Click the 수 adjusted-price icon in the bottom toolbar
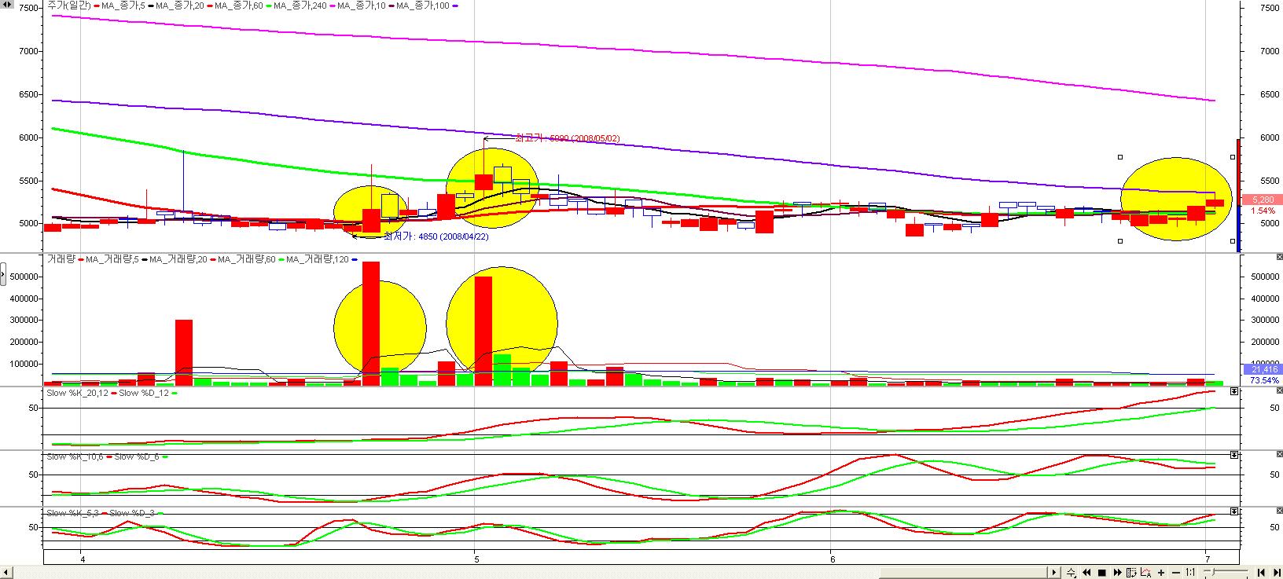This screenshot has width=1283, height=579. tap(1072, 573)
